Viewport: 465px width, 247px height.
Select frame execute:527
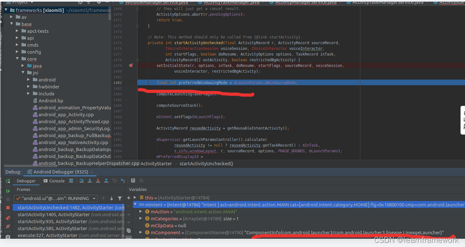tap(69, 235)
